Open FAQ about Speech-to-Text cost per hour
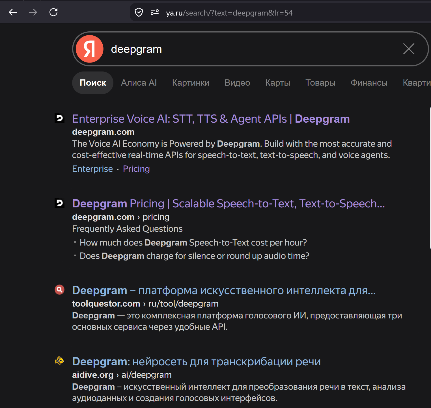431x408 pixels. pyautogui.click(x=193, y=243)
